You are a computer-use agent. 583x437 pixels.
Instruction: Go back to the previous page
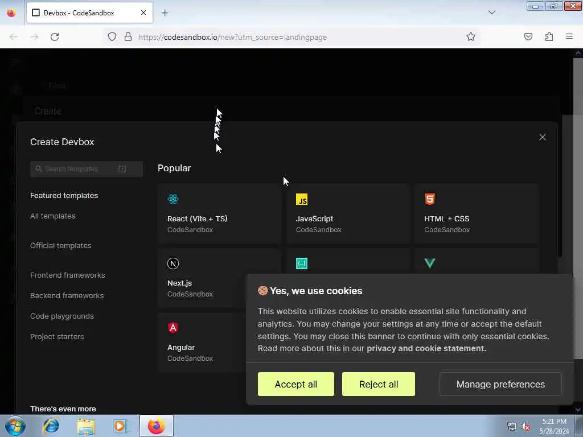pyautogui.click(x=14, y=37)
